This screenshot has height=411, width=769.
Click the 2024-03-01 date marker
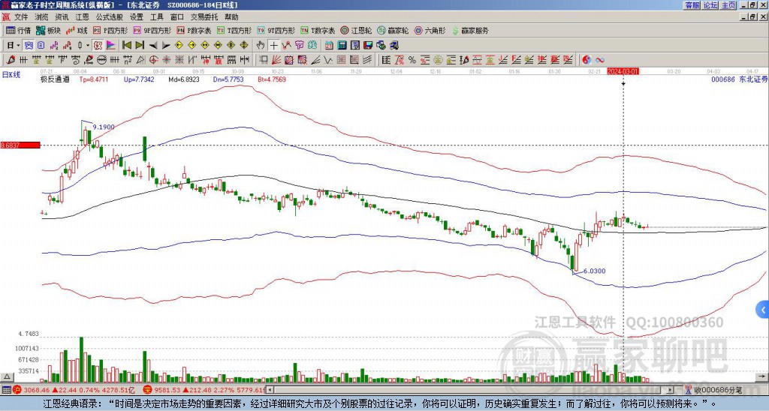click(x=623, y=71)
